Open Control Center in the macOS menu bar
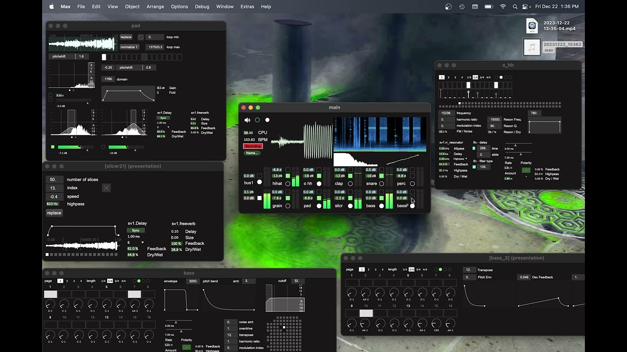The height and width of the screenshot is (352, 627). [x=525, y=7]
